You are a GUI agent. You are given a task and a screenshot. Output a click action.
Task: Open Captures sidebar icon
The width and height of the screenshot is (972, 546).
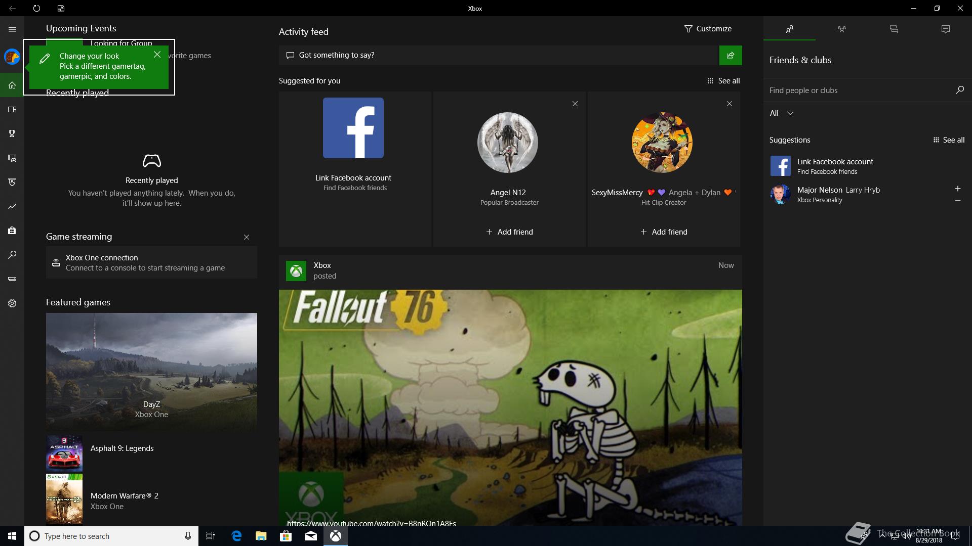tap(12, 158)
